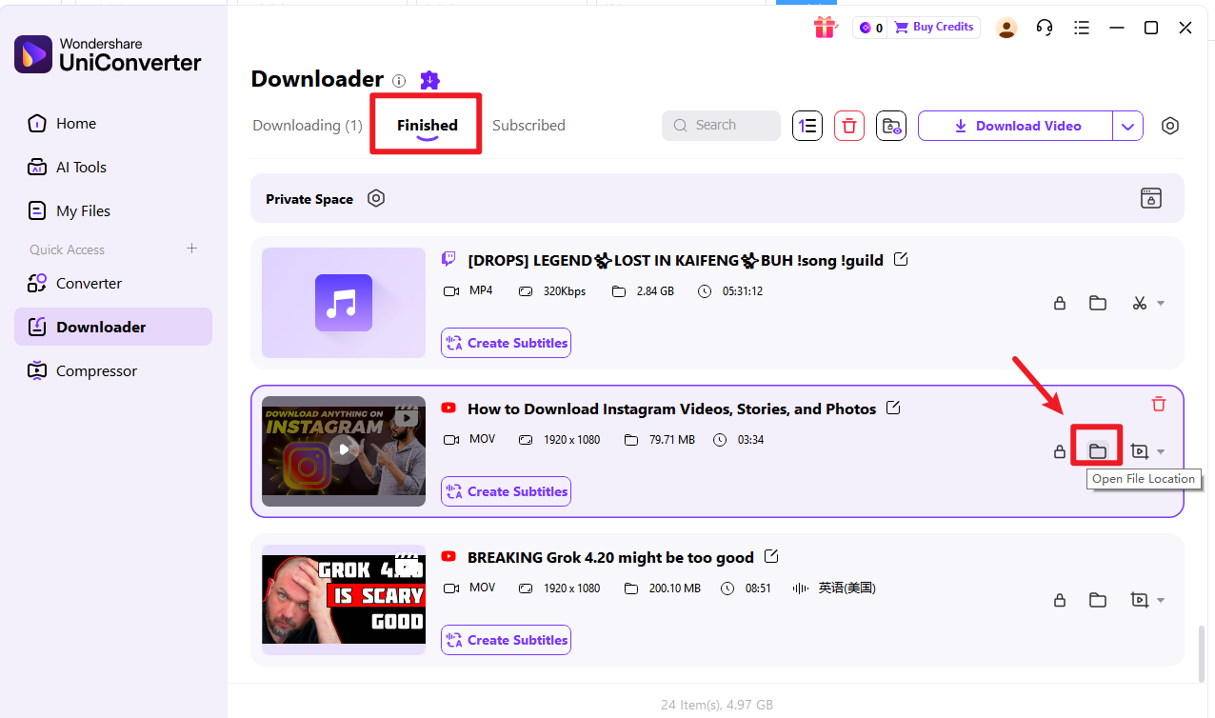The width and height of the screenshot is (1215, 718).
Task: Open the hamburger menu list icon
Action: 1081,28
